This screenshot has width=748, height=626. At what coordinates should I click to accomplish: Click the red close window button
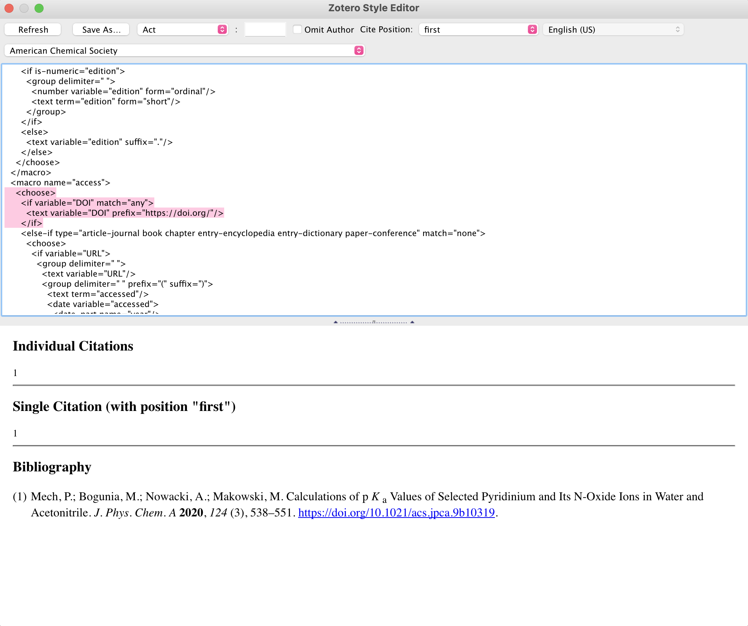point(9,8)
